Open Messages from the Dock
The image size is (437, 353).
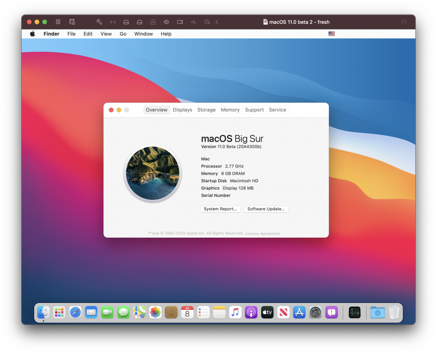tap(123, 312)
